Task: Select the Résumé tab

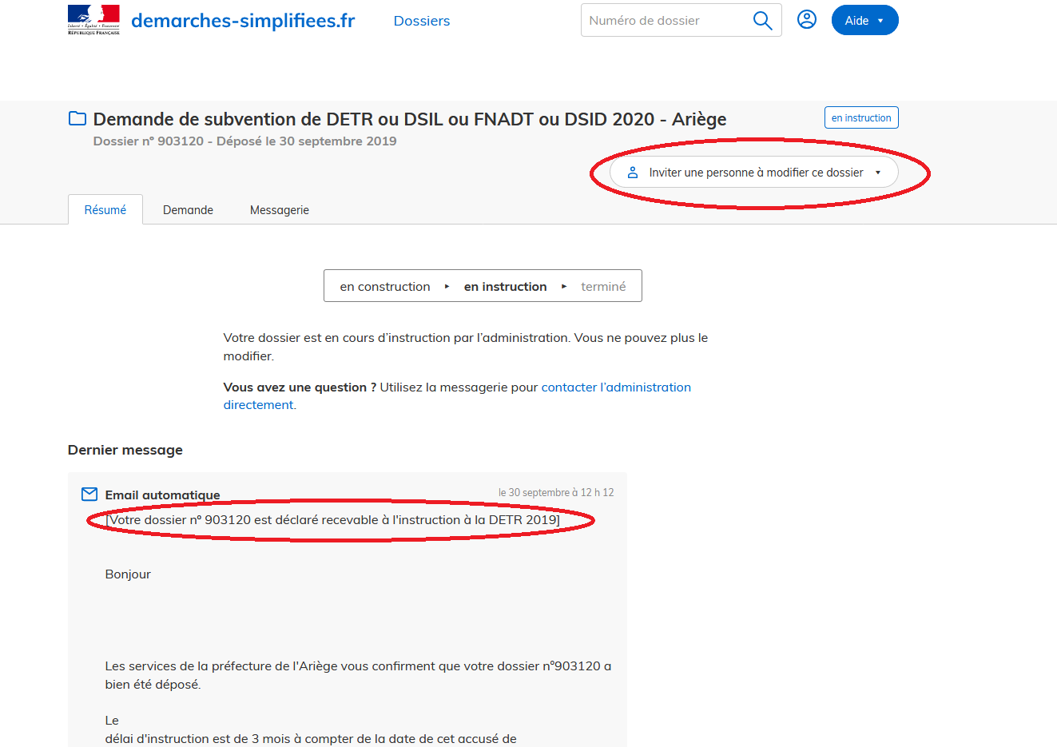Action: pos(105,209)
